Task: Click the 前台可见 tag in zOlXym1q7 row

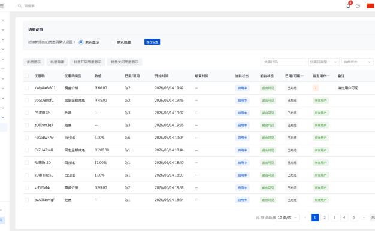Action: 268,125
